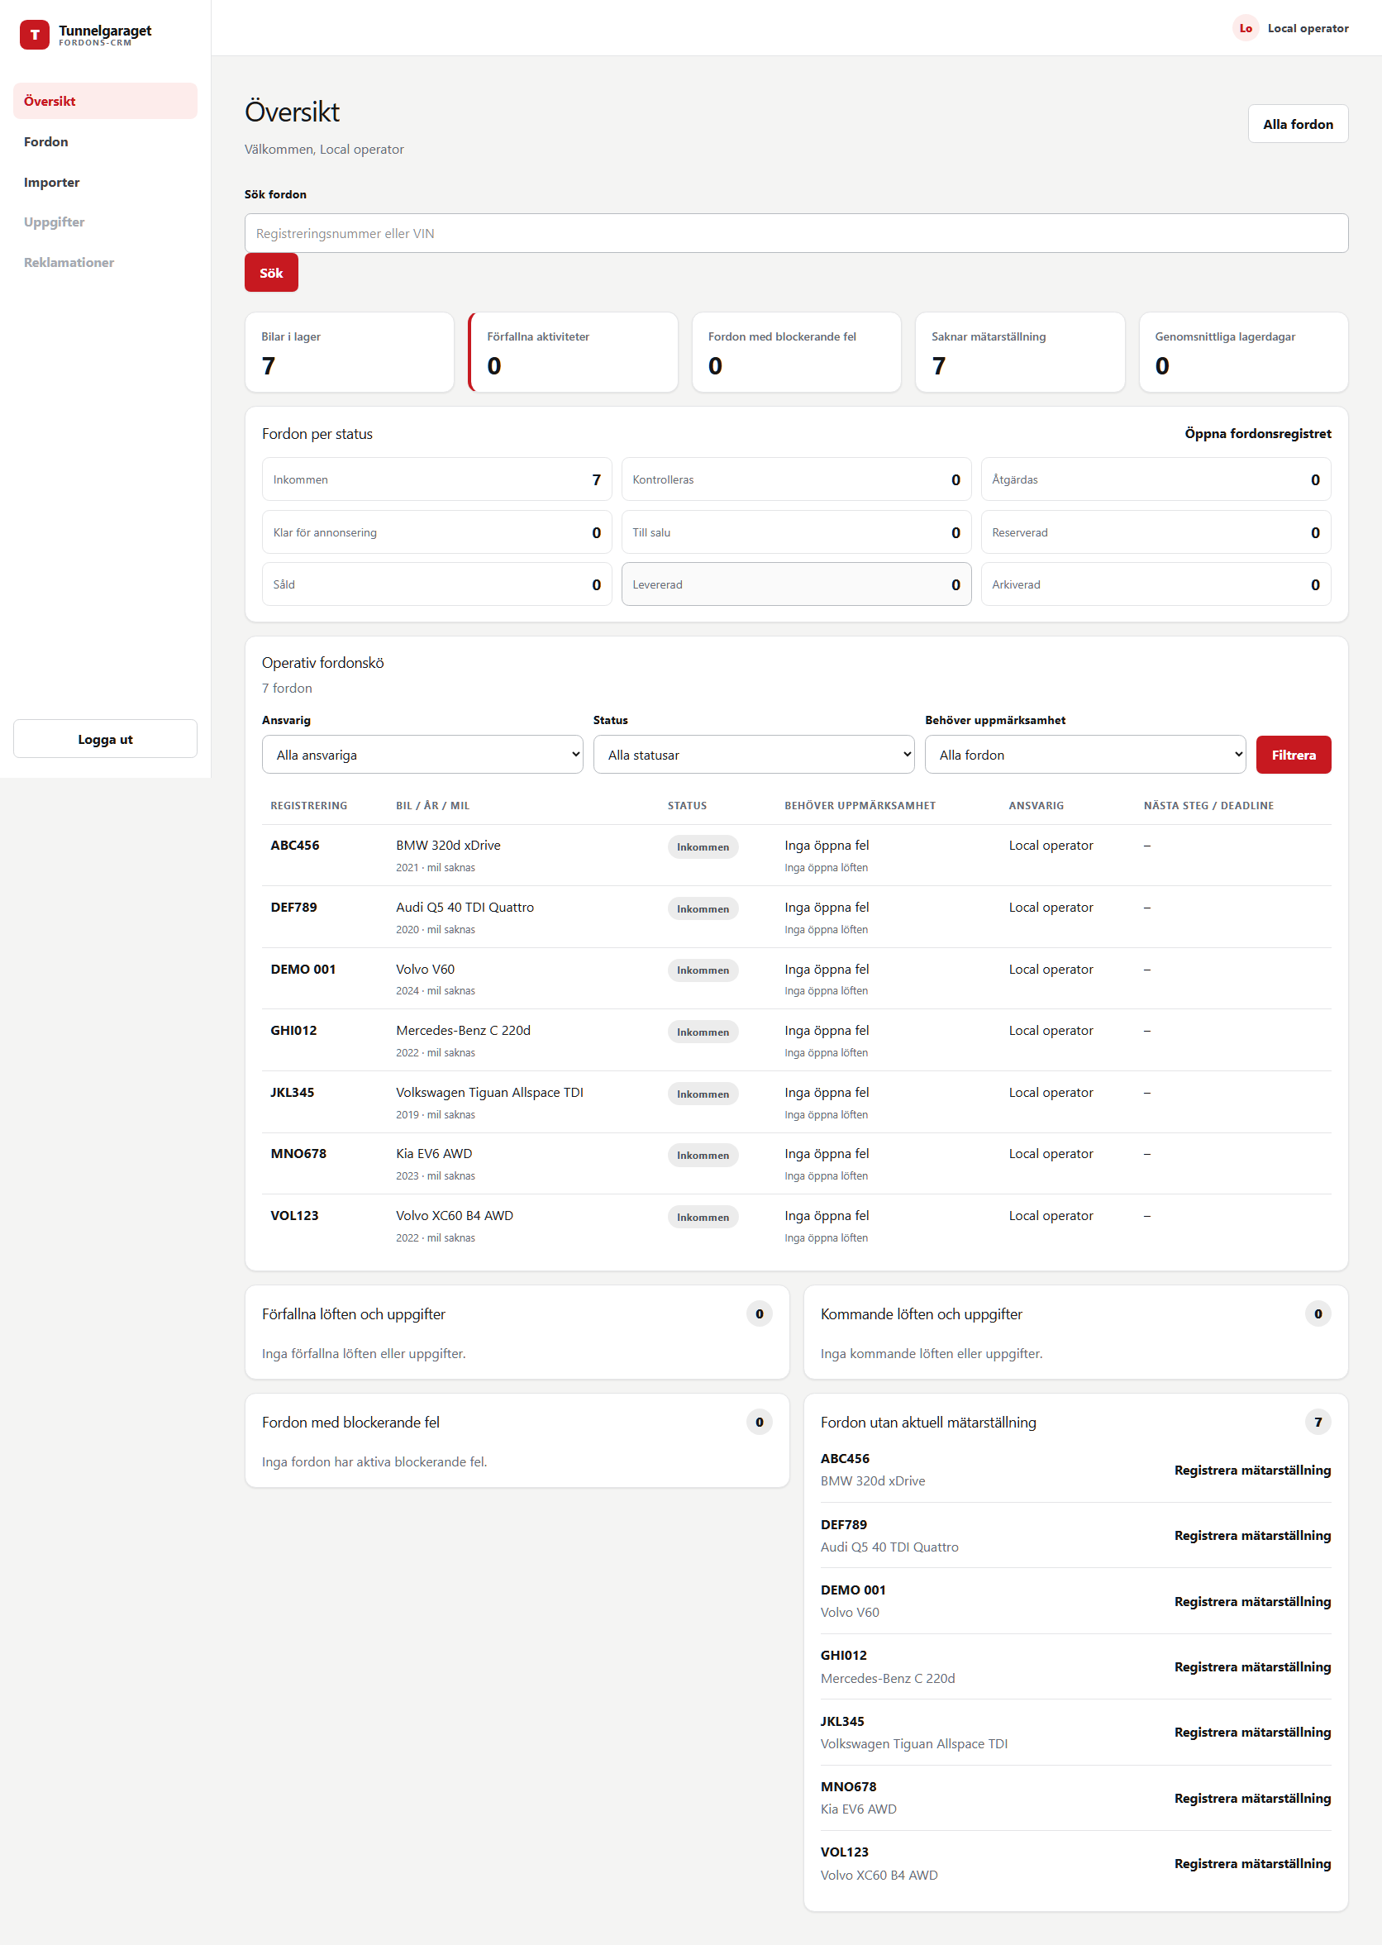The height and width of the screenshot is (1945, 1382).
Task: Open the Förfallna aktiviteter card
Action: point(573,352)
